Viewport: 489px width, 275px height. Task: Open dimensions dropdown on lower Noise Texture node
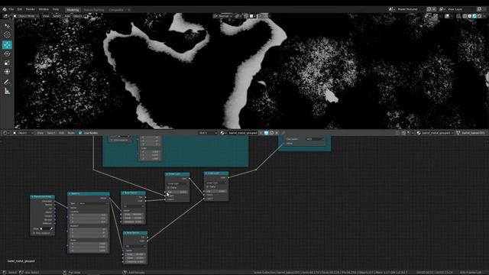(135, 246)
